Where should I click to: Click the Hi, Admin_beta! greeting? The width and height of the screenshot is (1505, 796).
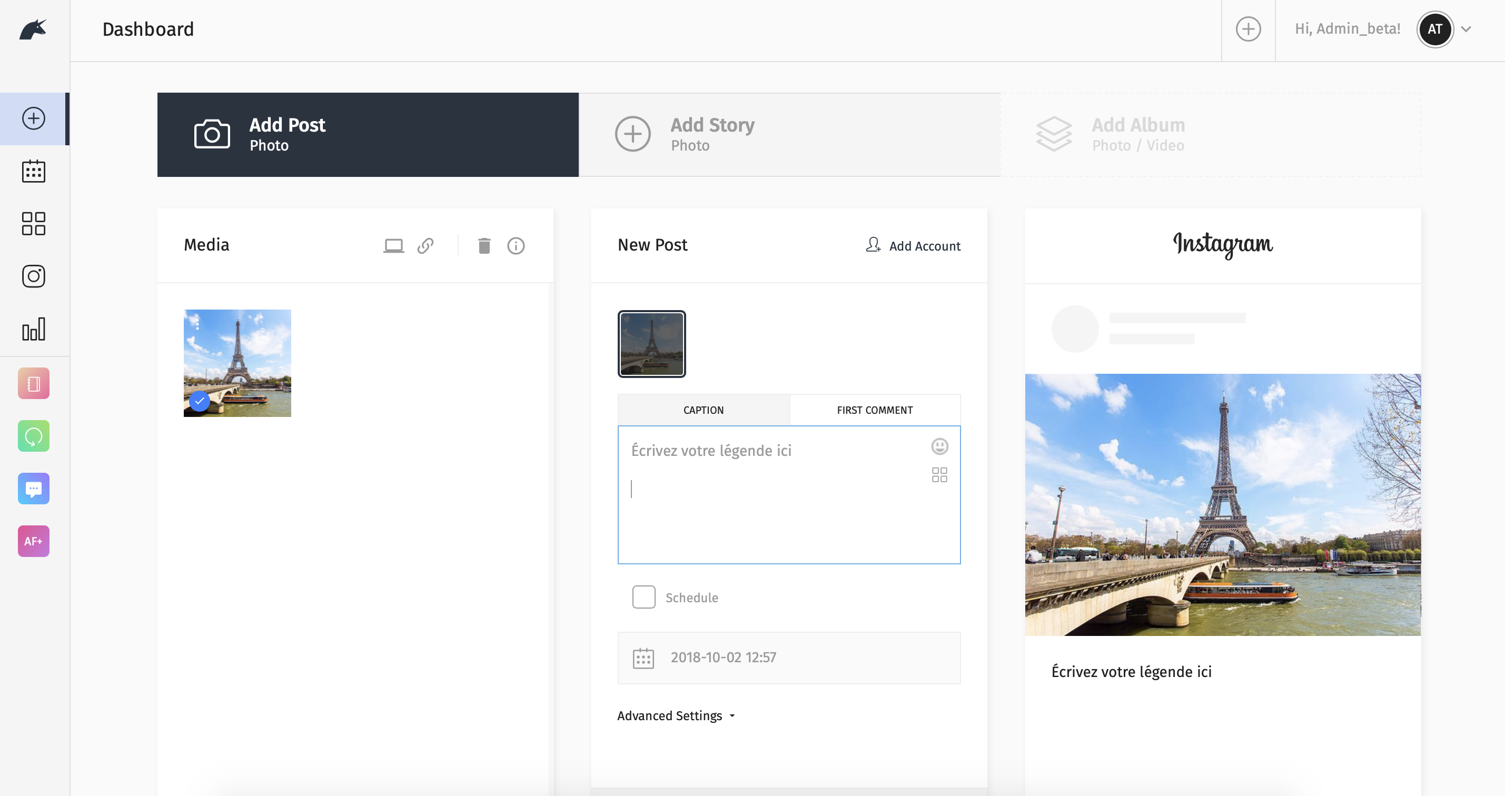1347,29
